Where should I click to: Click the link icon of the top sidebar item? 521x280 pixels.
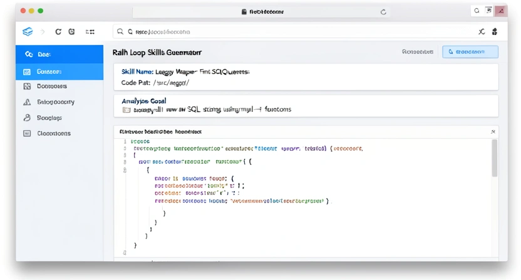(x=29, y=54)
